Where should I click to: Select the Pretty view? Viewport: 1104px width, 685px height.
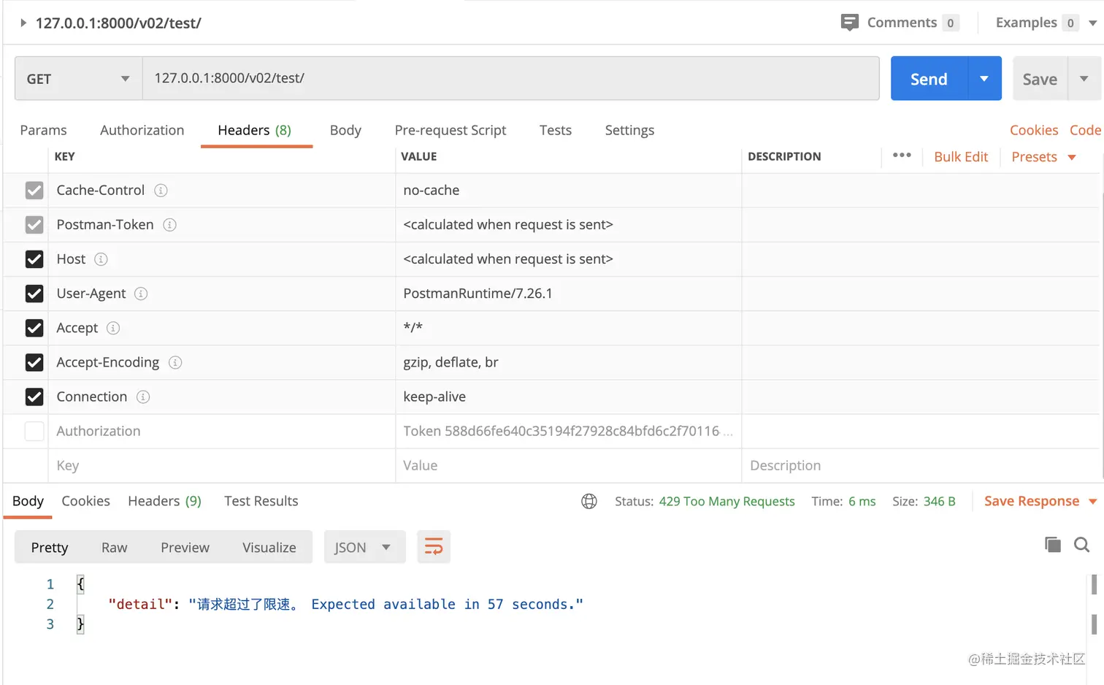(x=50, y=547)
